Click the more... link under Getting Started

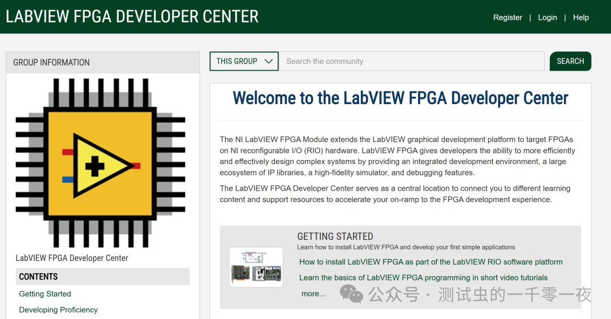pos(313,294)
